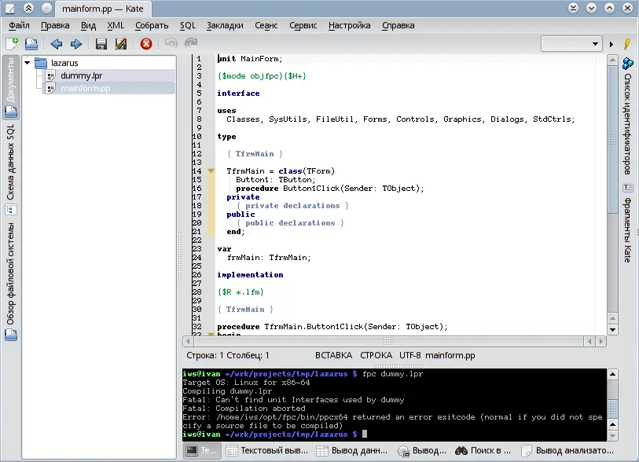639x462 pixels.
Task: Collapse the lazarus folder tree
Action: pyautogui.click(x=28, y=63)
